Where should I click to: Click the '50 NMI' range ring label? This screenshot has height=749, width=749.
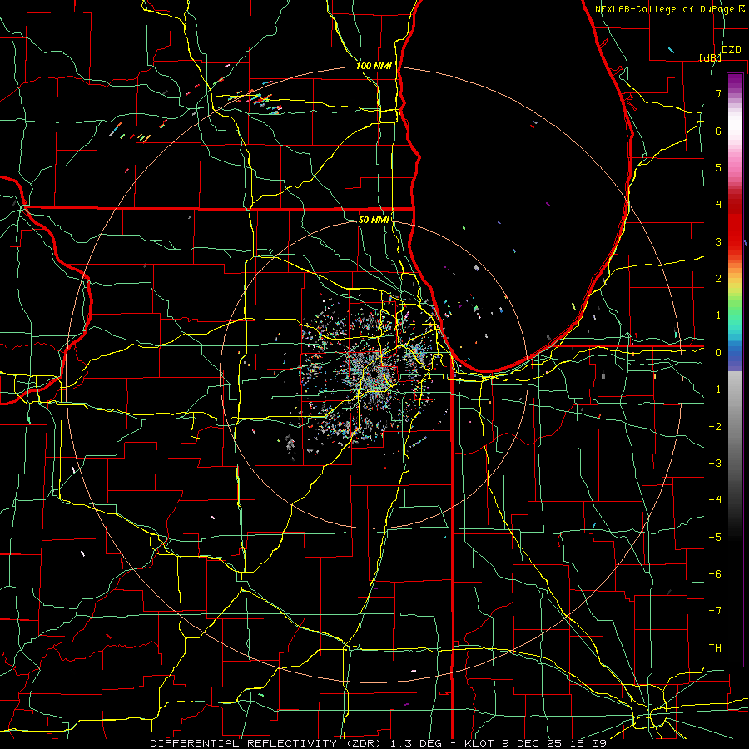coord(374,221)
